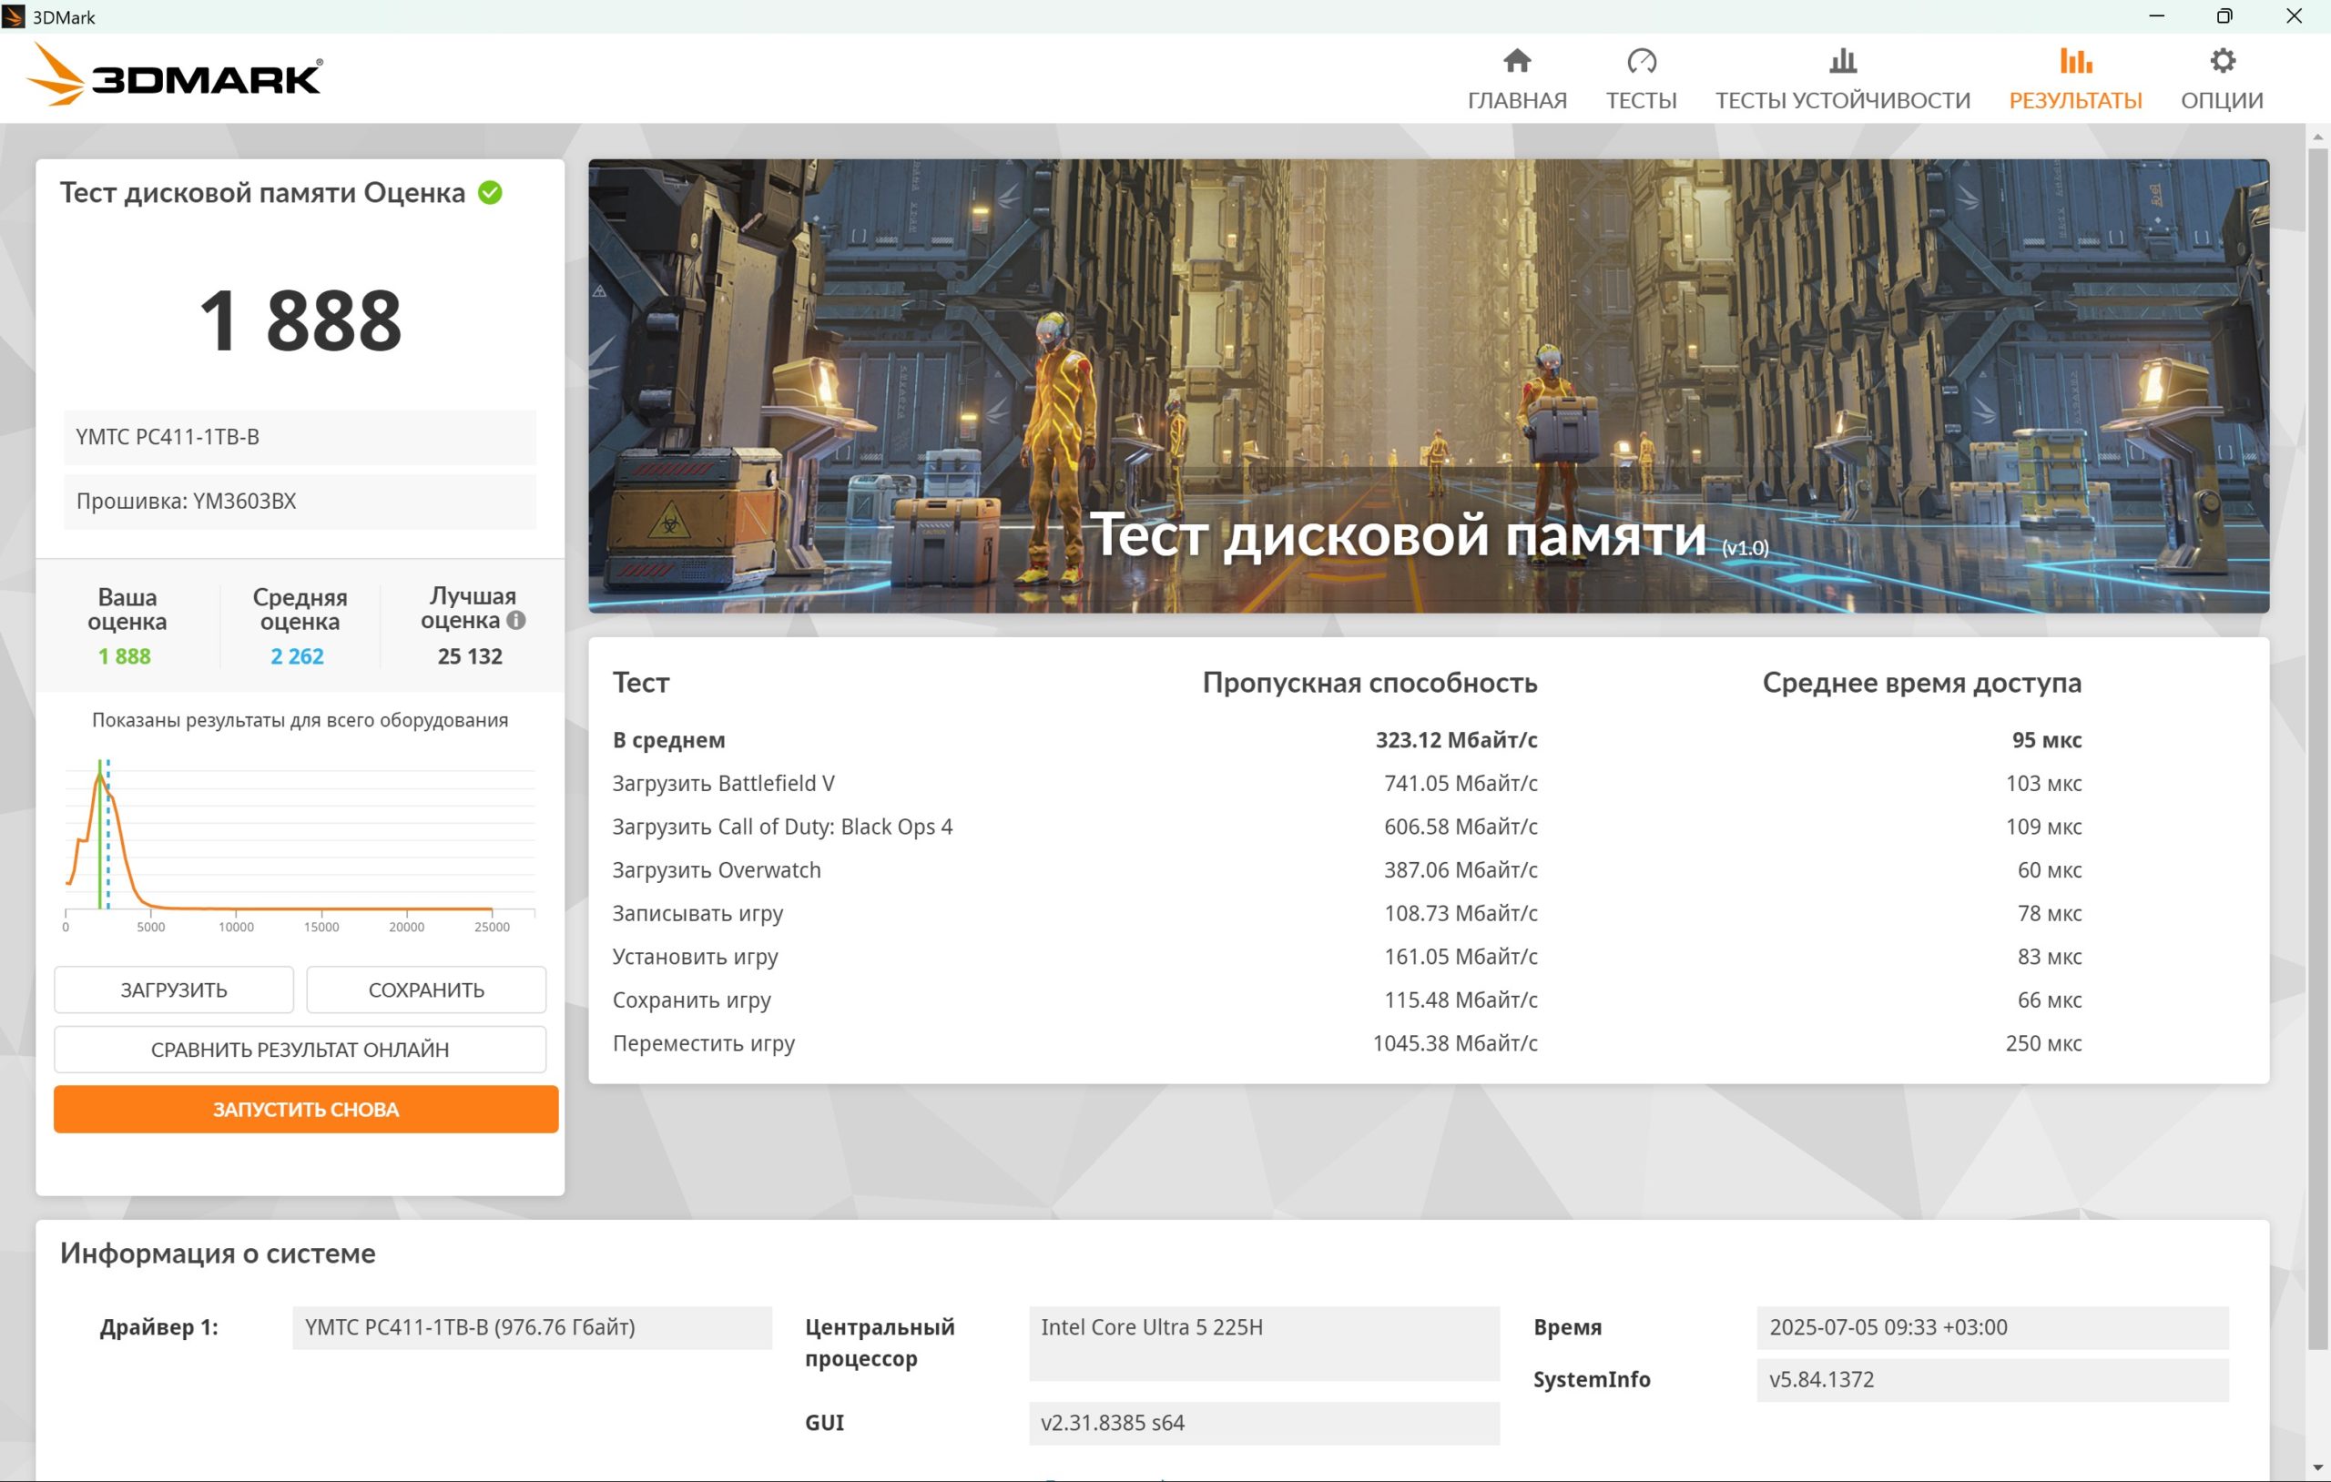Click the drive field showing 976.76 Гбайт
This screenshot has width=2331, height=1482.
click(x=533, y=1328)
